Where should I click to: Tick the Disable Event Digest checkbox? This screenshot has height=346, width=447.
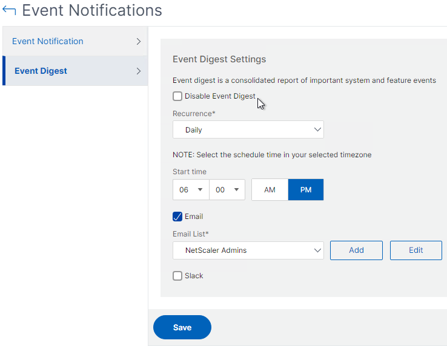click(x=177, y=96)
